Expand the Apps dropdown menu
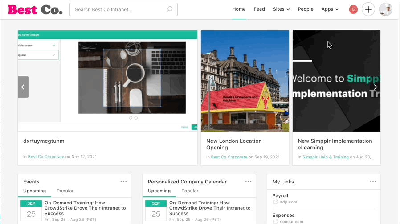Viewport: 400px width, 224px height. pyautogui.click(x=330, y=9)
